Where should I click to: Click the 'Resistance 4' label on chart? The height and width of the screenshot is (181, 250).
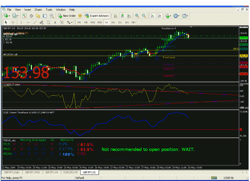click(x=169, y=28)
